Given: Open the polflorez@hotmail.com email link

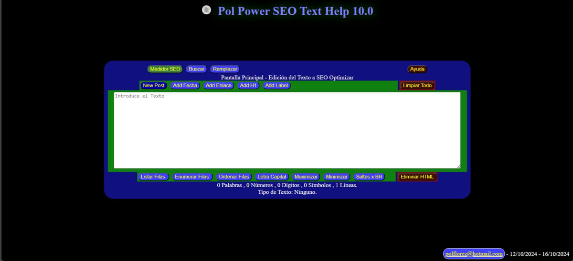Looking at the screenshot, I should click(x=474, y=254).
